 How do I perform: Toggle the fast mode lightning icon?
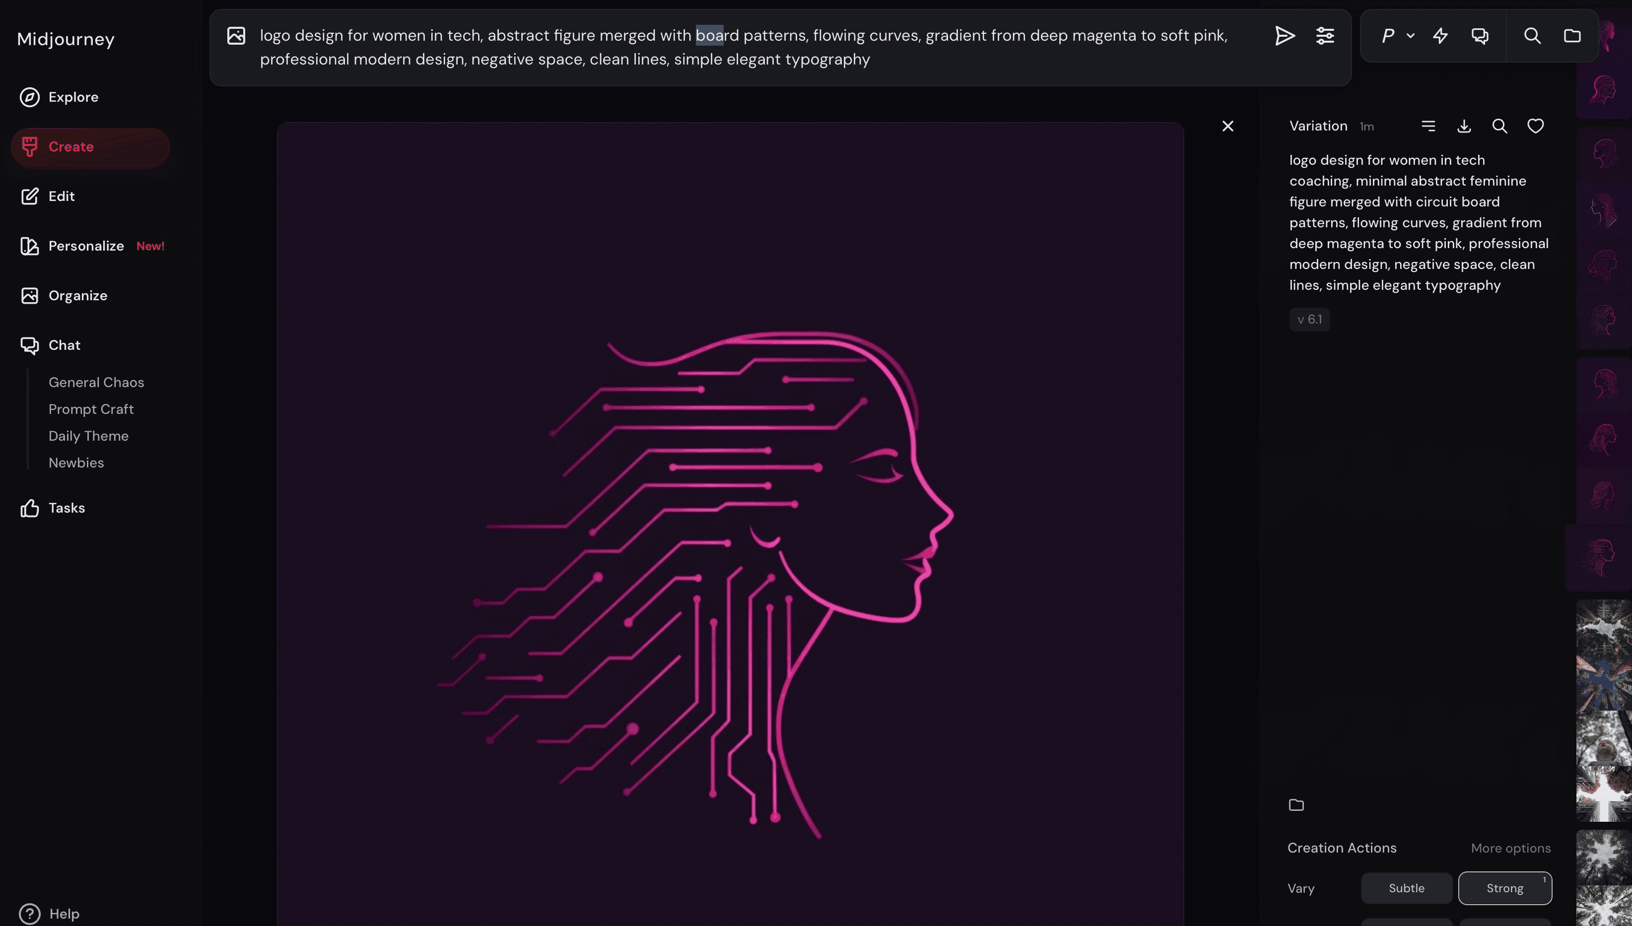(x=1440, y=36)
